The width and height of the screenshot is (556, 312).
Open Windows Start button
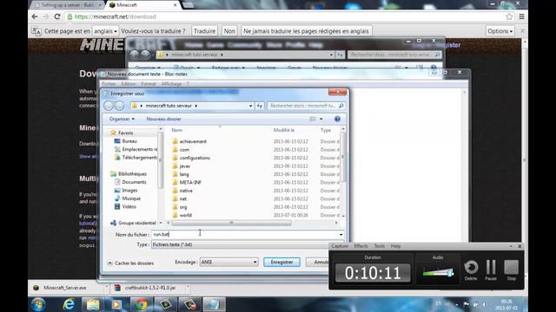click(x=38, y=304)
